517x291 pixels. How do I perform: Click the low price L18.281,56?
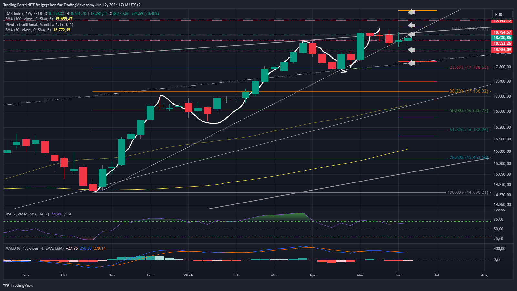pos(98,14)
